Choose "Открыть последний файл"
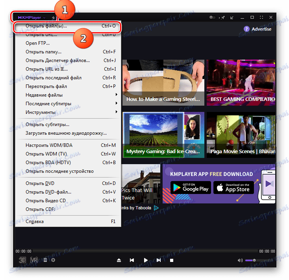The image size is (289, 280). (68, 78)
